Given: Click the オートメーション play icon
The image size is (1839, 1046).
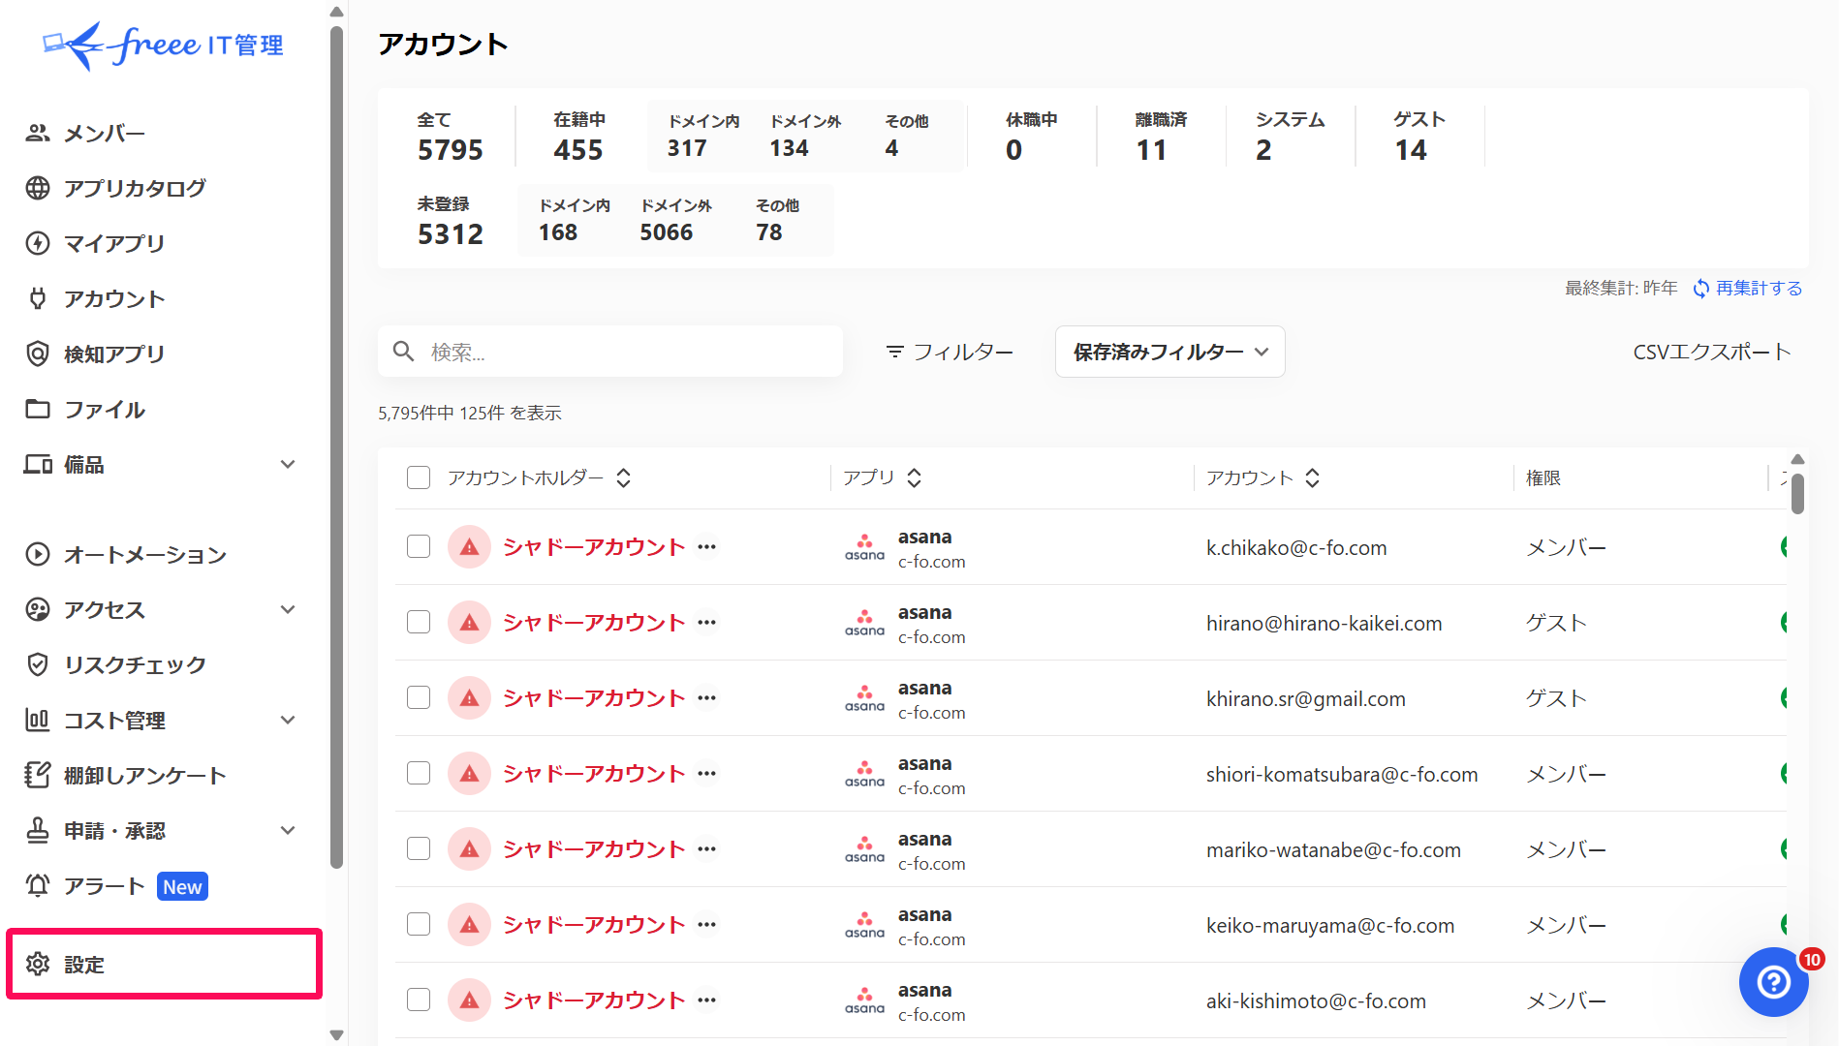Looking at the screenshot, I should coord(38,554).
